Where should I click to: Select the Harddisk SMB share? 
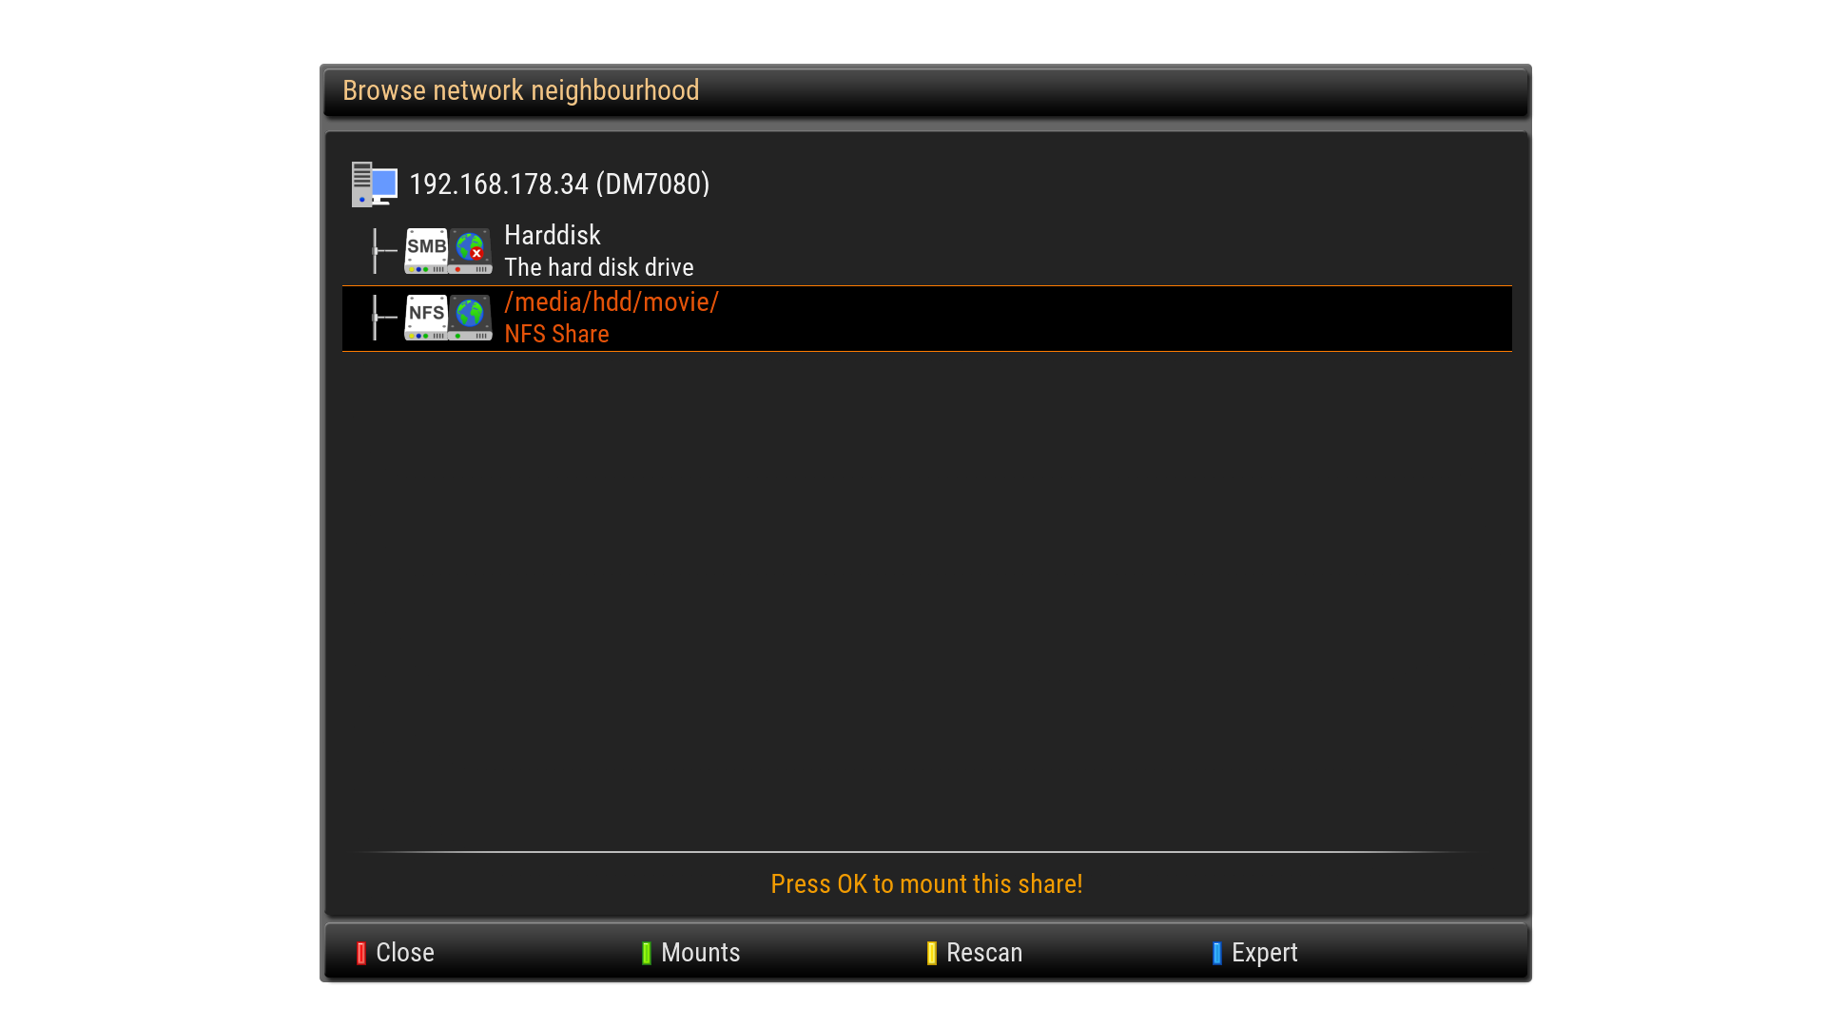[x=927, y=252]
